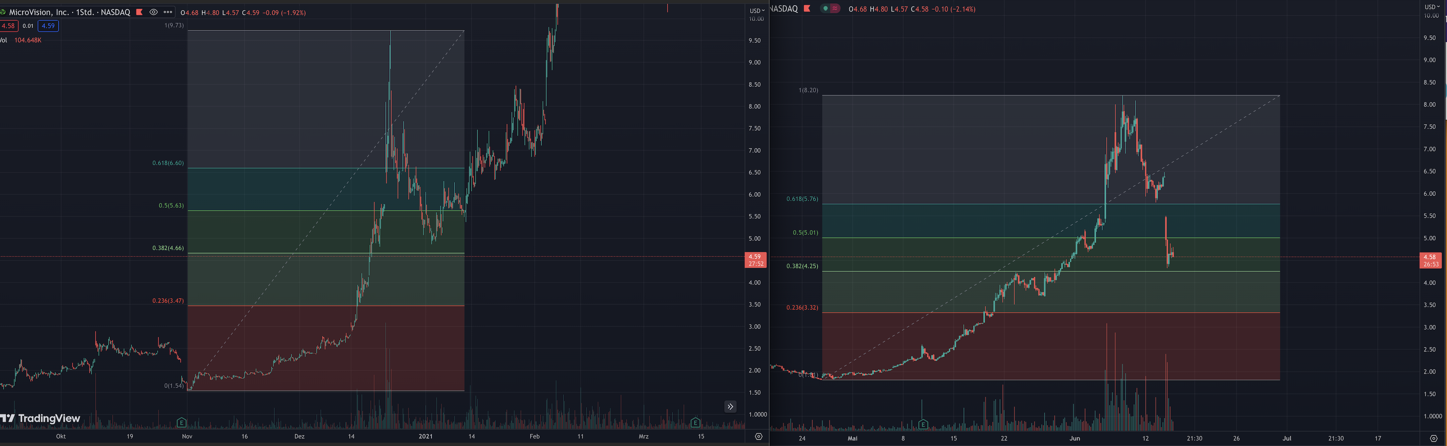This screenshot has width=1447, height=446.
Task: Click the red flag icon on right chart
Action: coord(807,8)
